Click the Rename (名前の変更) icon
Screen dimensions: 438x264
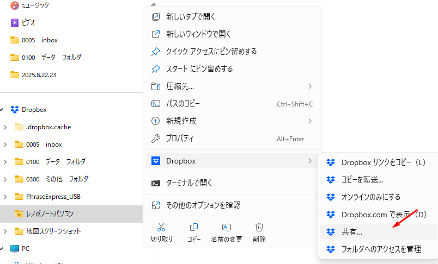(227, 227)
